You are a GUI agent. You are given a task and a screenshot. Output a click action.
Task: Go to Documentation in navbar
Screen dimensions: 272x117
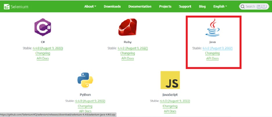[140, 7]
